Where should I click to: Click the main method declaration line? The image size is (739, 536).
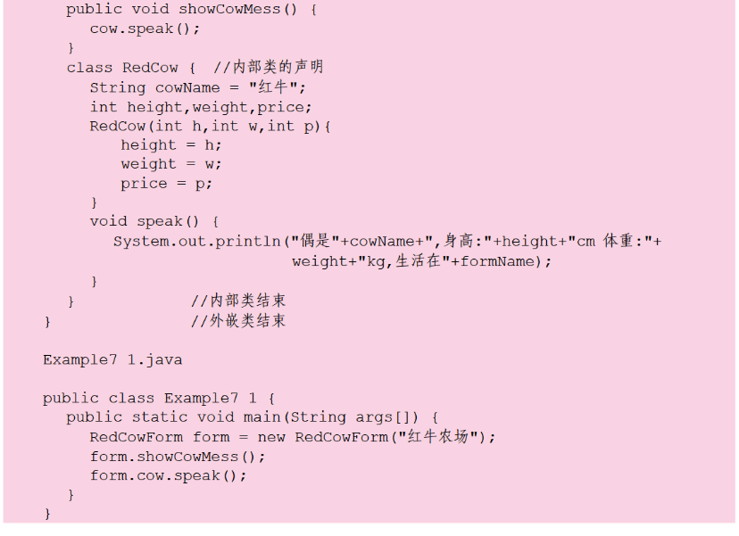[x=253, y=417]
